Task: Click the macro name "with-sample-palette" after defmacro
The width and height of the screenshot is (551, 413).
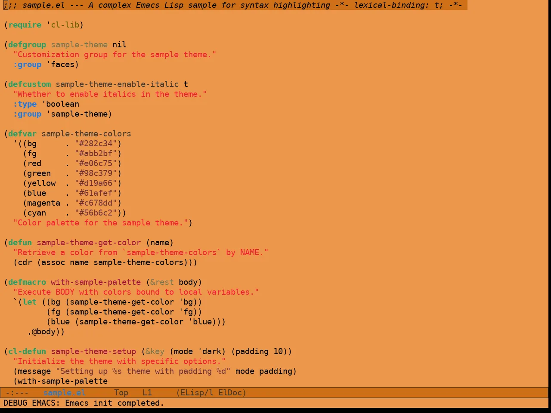Action: point(96,282)
